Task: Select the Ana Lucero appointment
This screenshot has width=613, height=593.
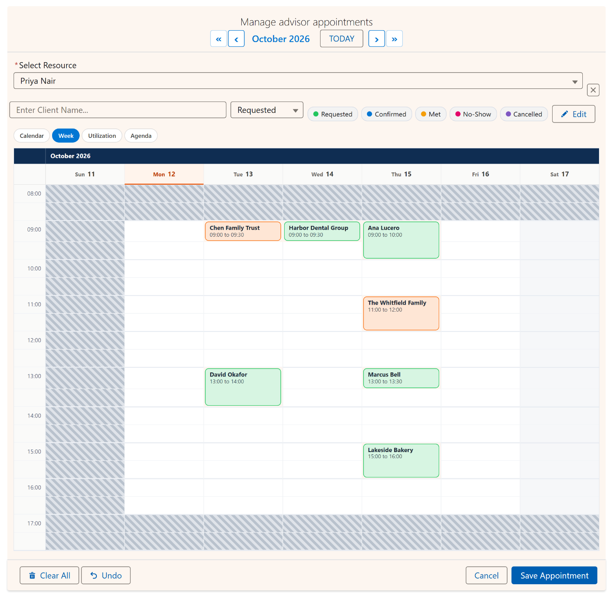Action: click(x=401, y=240)
